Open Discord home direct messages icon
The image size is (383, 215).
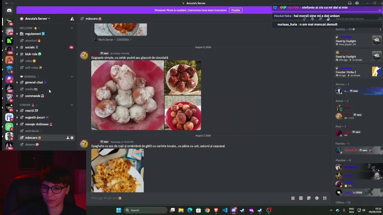tap(9, 10)
